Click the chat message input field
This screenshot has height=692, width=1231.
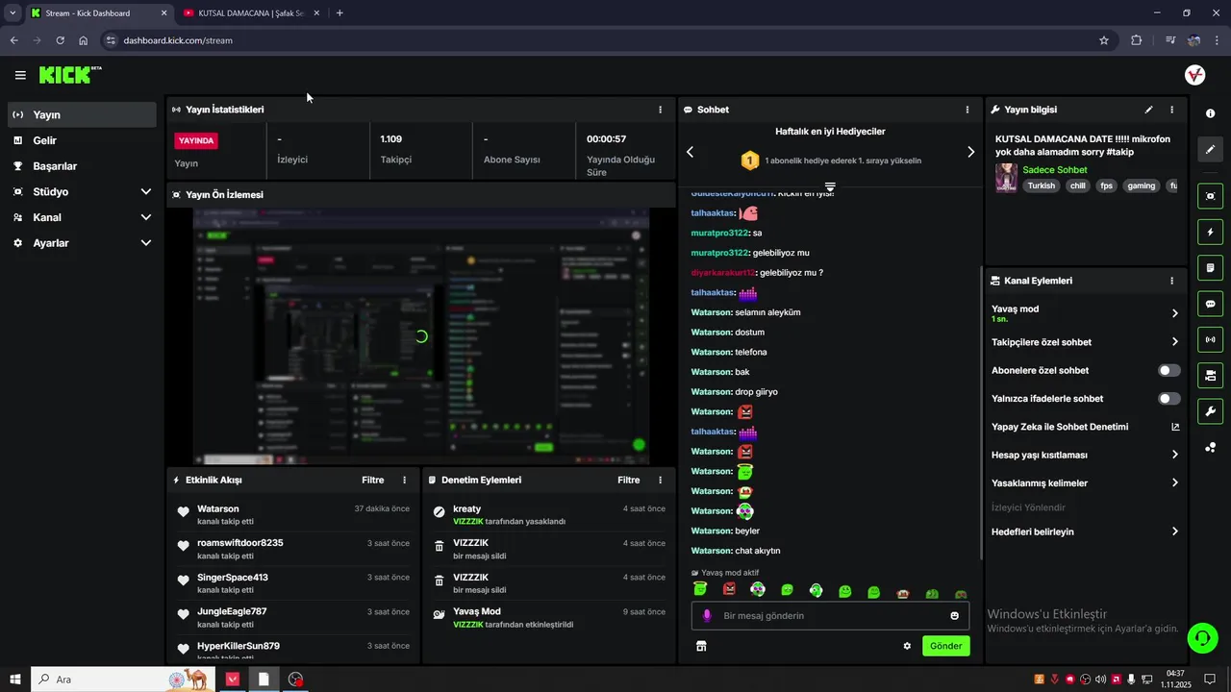pyautogui.click(x=829, y=616)
